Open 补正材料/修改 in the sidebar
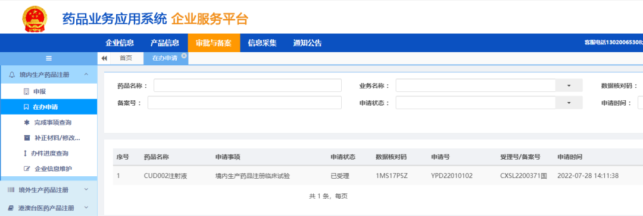The width and height of the screenshot is (643, 216). (49, 138)
